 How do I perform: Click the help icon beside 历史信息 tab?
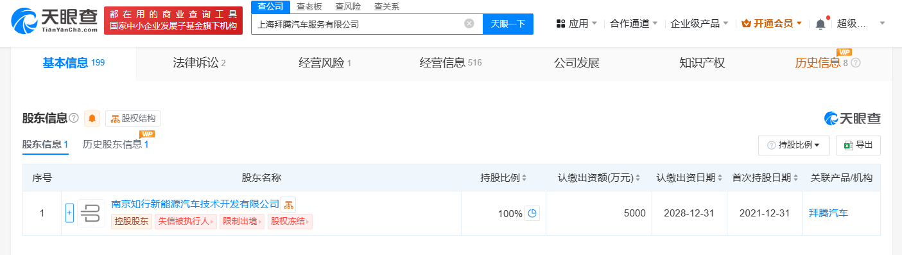pos(856,63)
